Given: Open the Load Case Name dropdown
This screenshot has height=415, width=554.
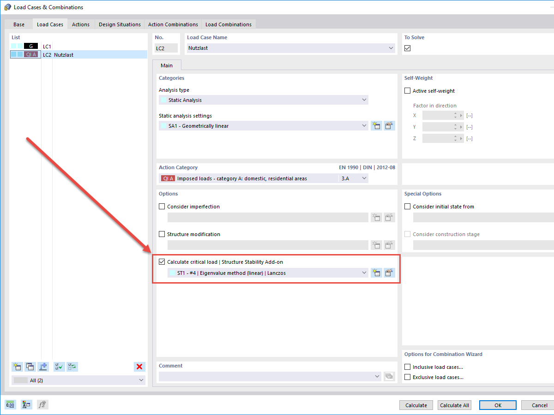Looking at the screenshot, I should [x=391, y=48].
